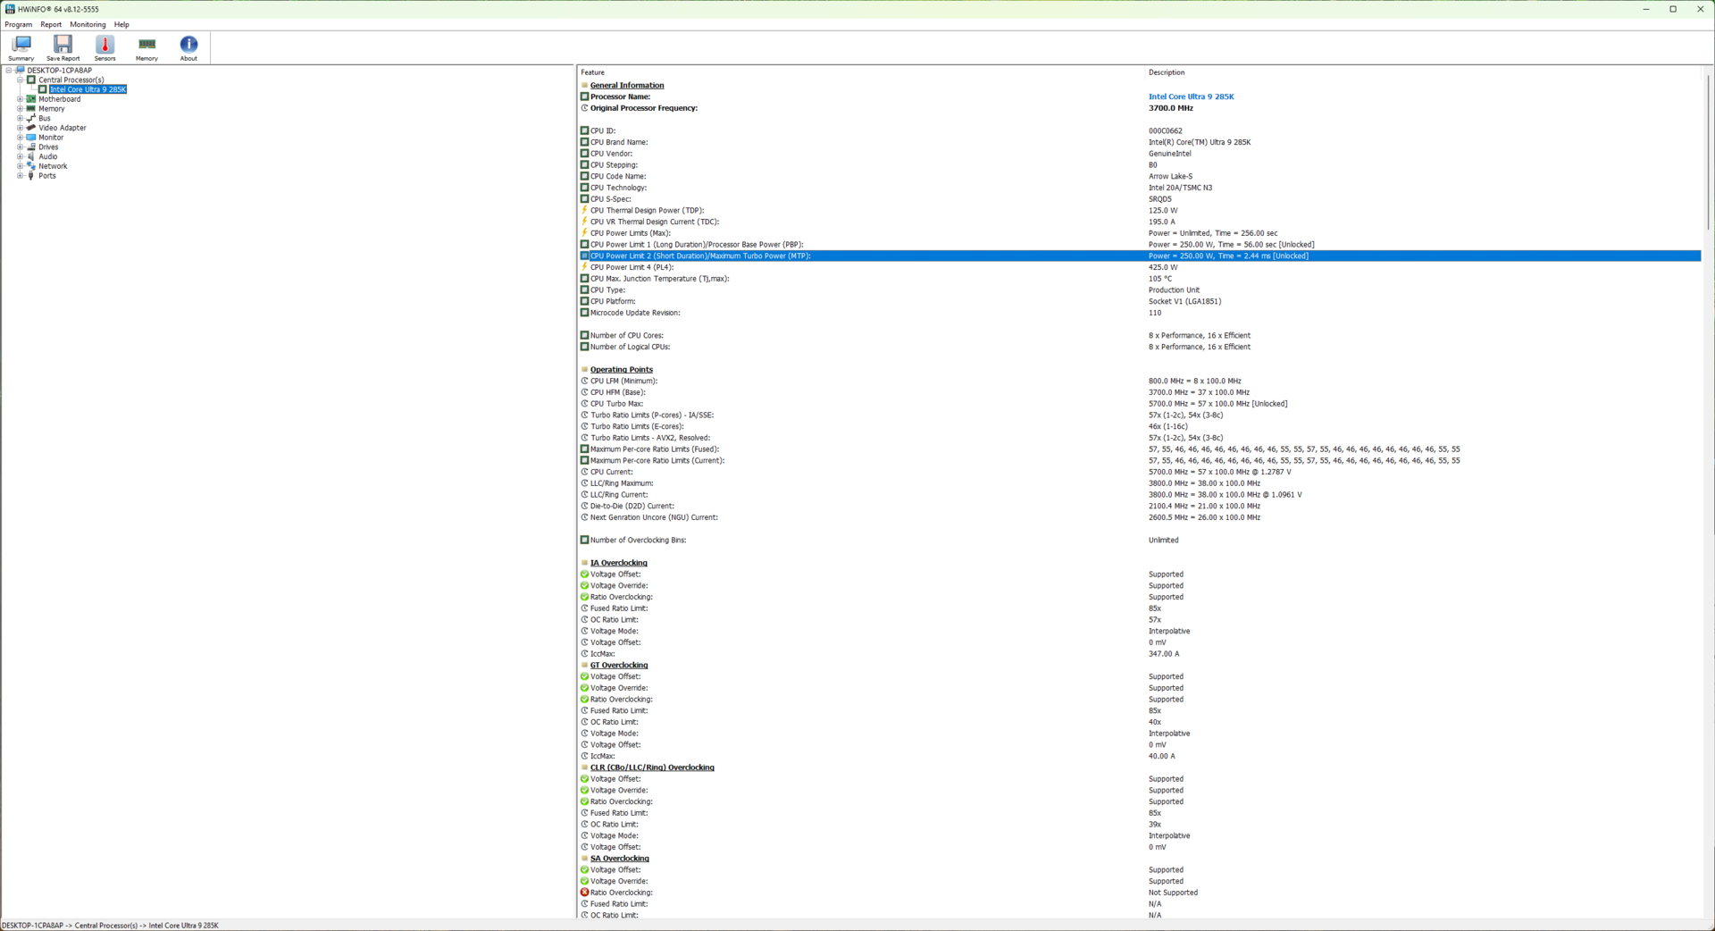1715x931 pixels.
Task: Click the IA Overclocking IccMax 347.00 A value
Action: (1163, 654)
